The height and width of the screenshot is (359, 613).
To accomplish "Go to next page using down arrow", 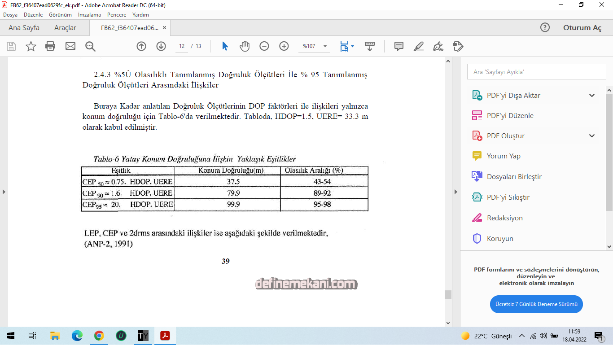I will [x=161, y=46].
